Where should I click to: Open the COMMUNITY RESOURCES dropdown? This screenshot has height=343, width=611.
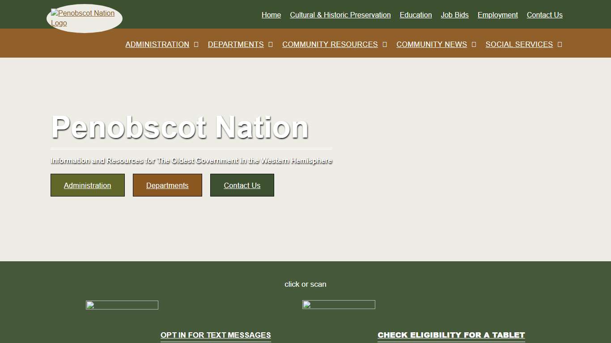(330, 44)
